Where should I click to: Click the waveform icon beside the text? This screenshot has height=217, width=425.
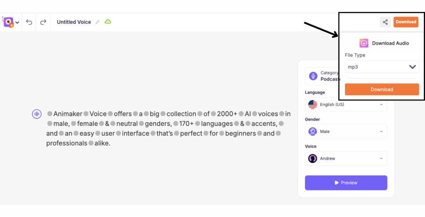click(37, 114)
